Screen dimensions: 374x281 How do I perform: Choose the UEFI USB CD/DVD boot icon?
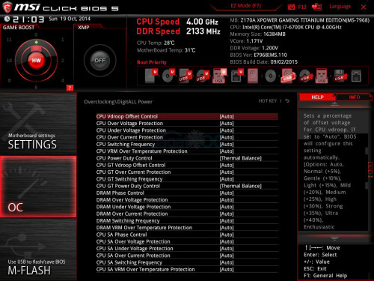(202, 76)
